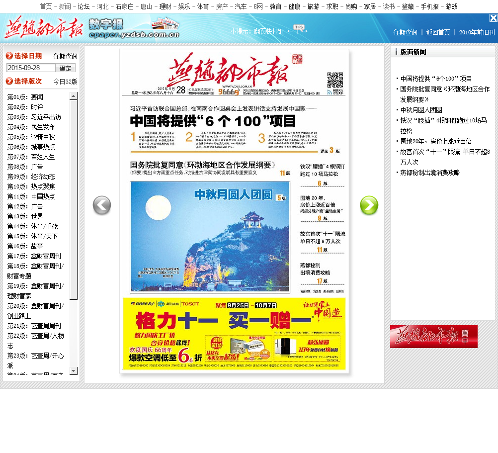Open article 中秋月圆人团圆 in the news list
This screenshot has height=453, width=498.
[421, 110]
